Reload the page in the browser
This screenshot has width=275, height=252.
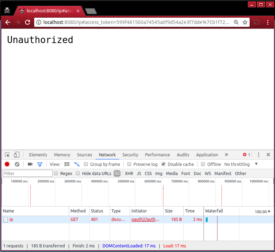pyautogui.click(x=27, y=22)
